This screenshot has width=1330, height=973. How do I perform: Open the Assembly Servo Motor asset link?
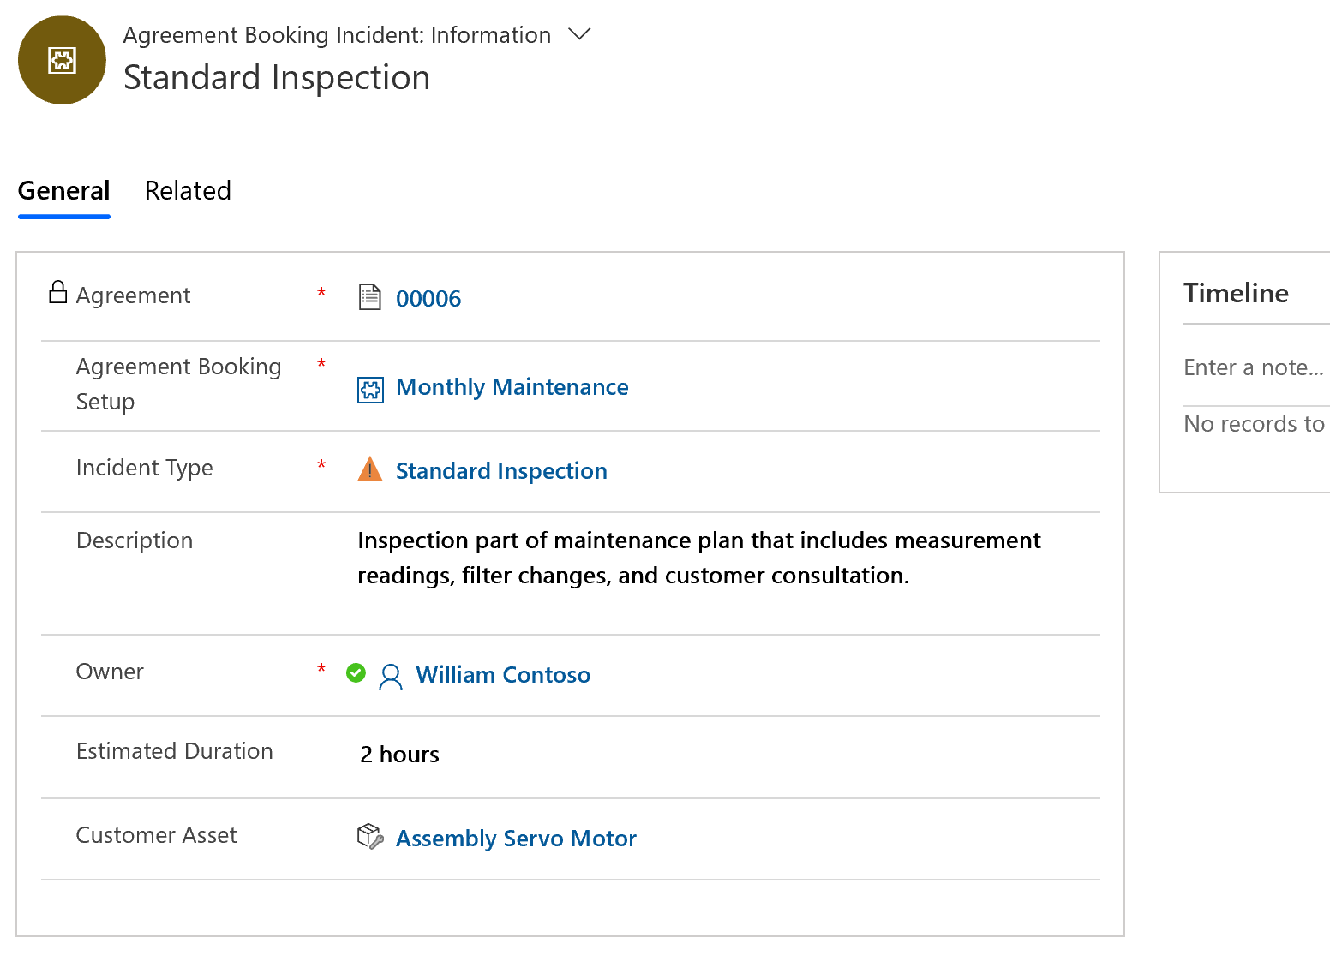tap(516, 839)
